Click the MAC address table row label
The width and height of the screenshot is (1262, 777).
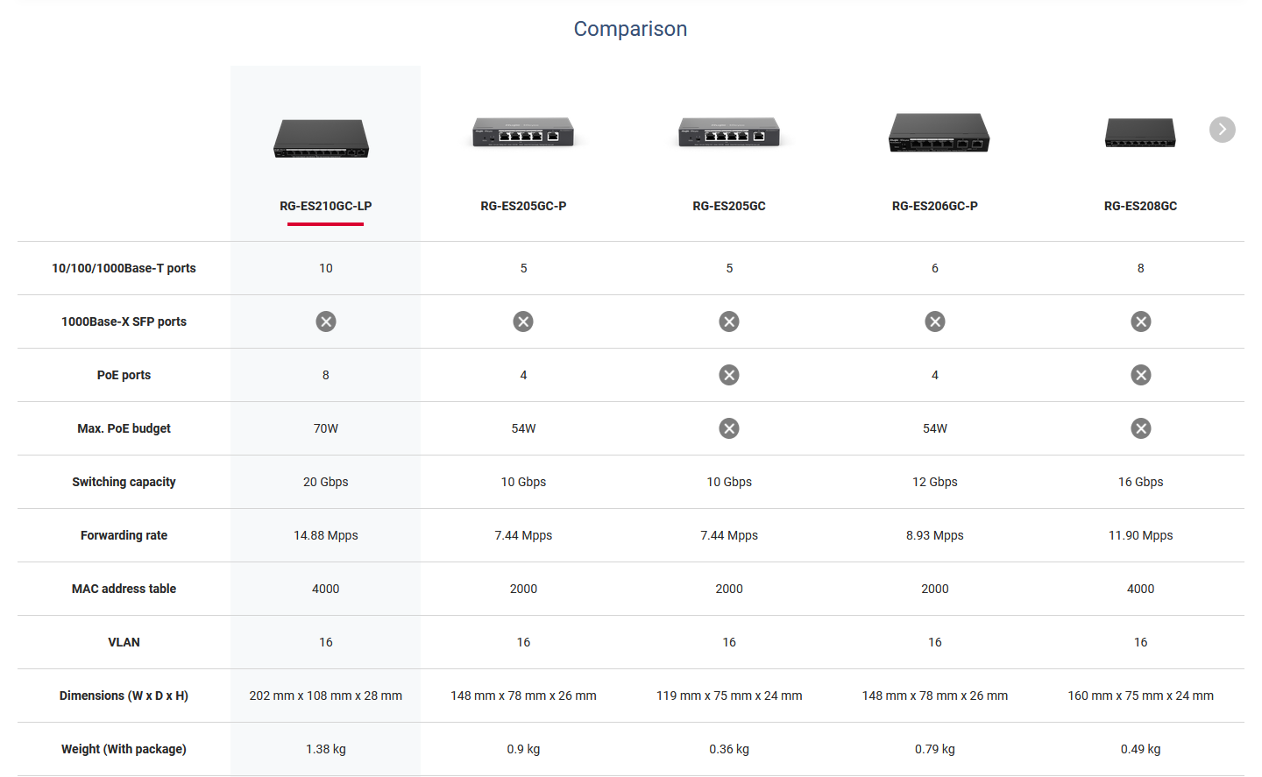click(124, 589)
